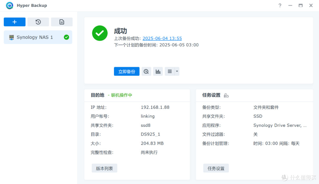Viewport: 319px width, 184px height.
Task: Click the 目的地 panel heading
Action: point(97,95)
